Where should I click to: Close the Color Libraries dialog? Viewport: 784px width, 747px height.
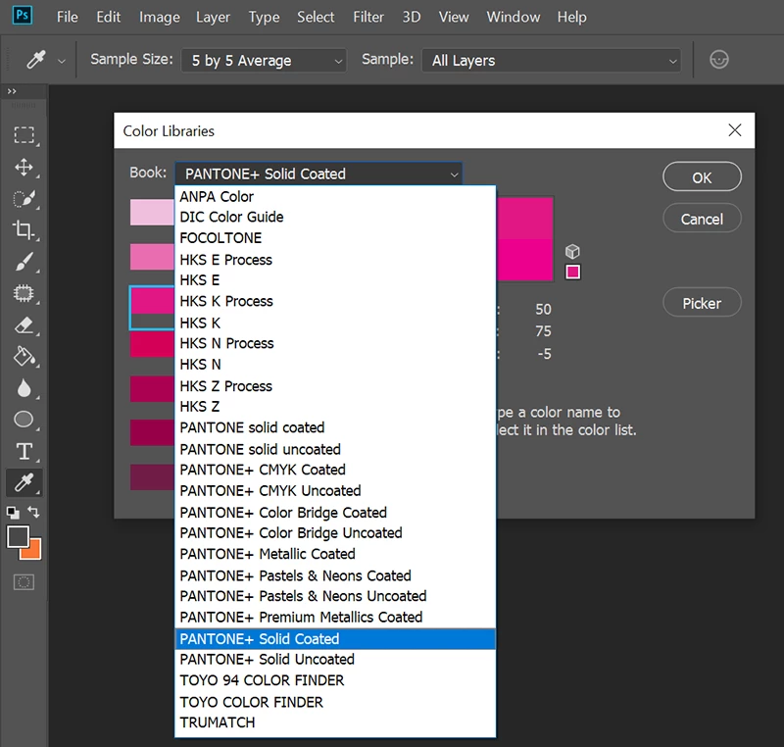734,130
